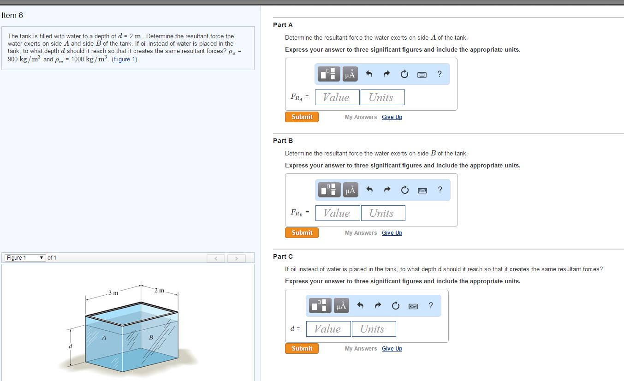The image size is (624, 381).
Task: Open My Answers for Part A
Action: [x=361, y=117]
